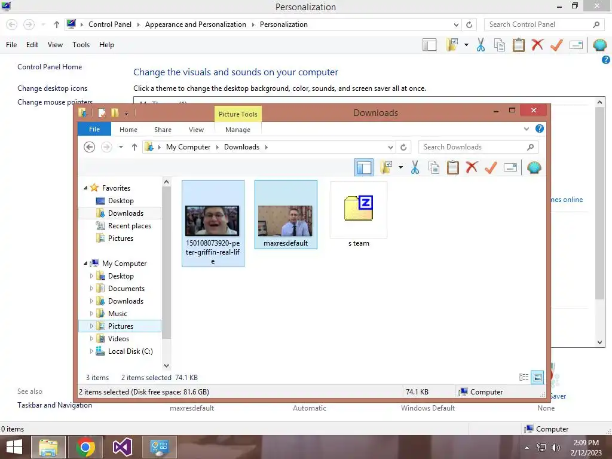Select the s team zip folder
The height and width of the screenshot is (459, 612).
pos(359,215)
